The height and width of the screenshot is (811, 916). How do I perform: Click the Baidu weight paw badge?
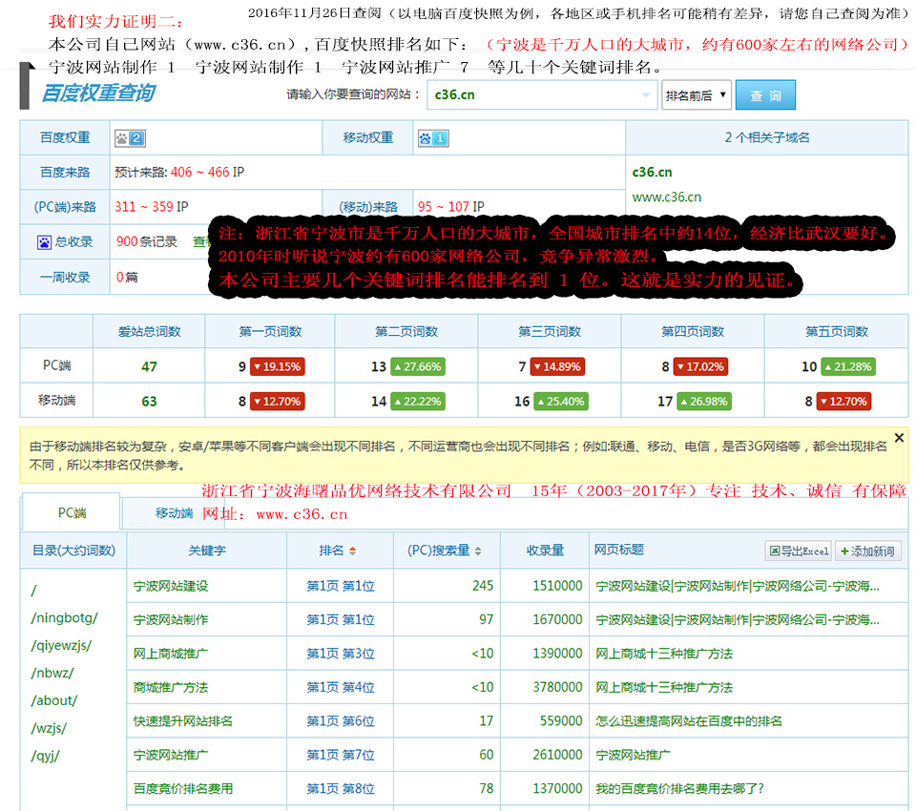tap(129, 138)
